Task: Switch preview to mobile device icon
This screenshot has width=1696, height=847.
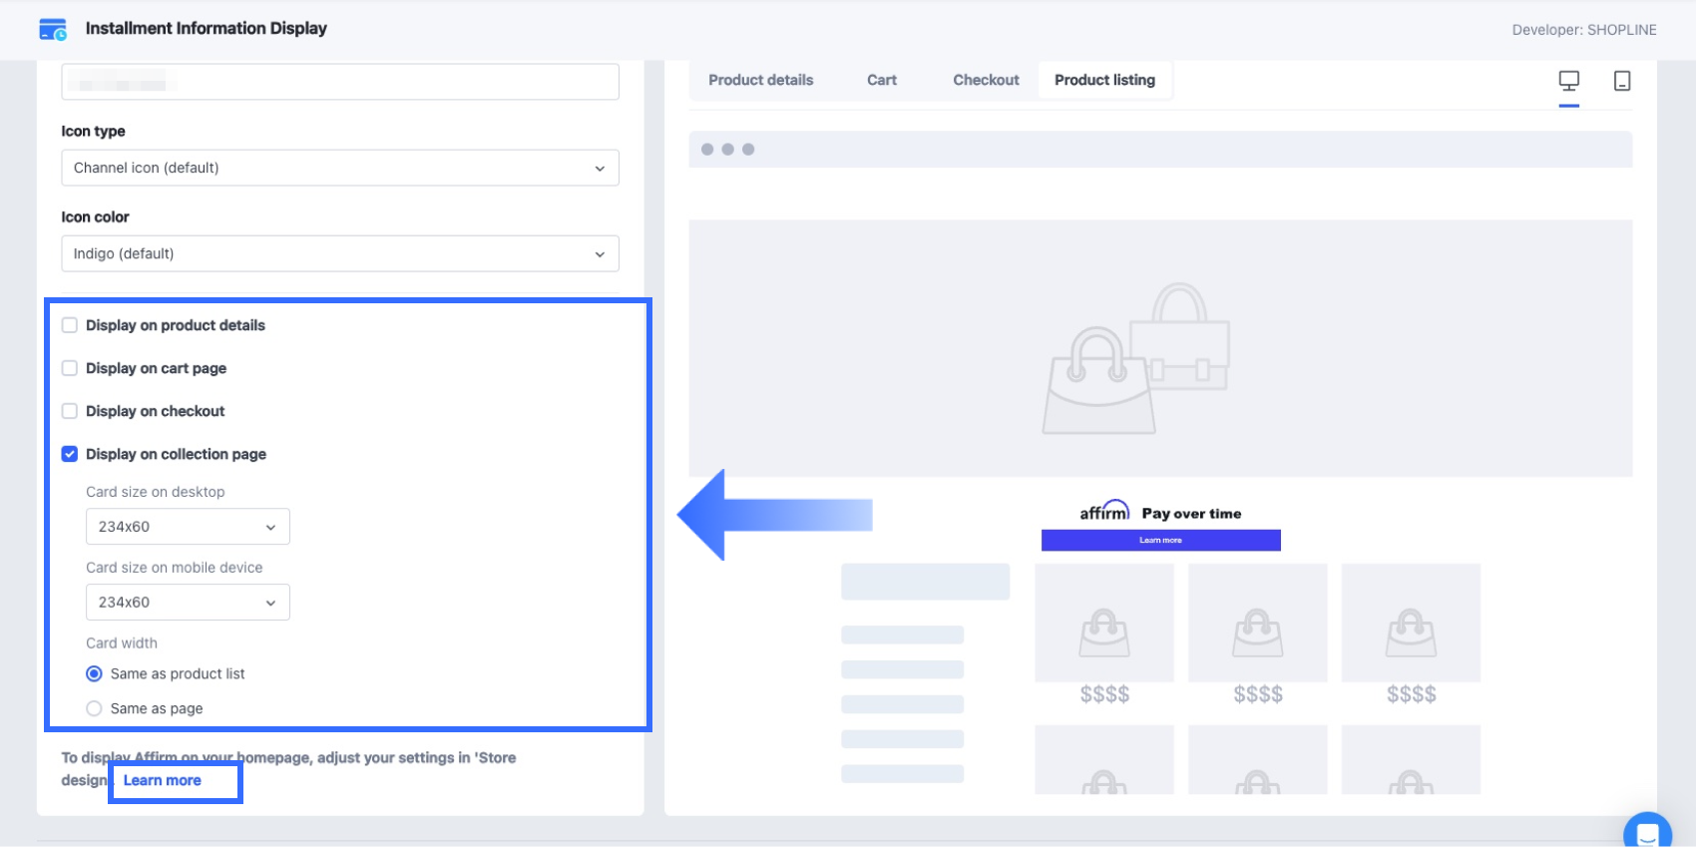Action: [x=1622, y=81]
